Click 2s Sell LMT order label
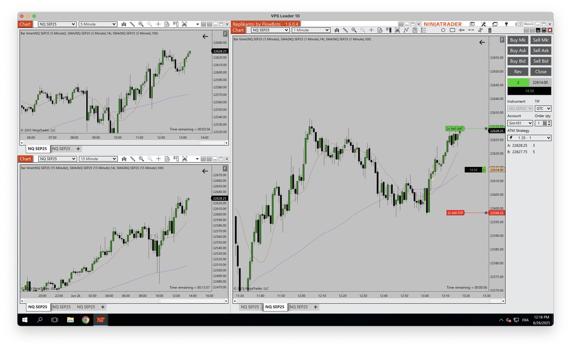 [455, 129]
